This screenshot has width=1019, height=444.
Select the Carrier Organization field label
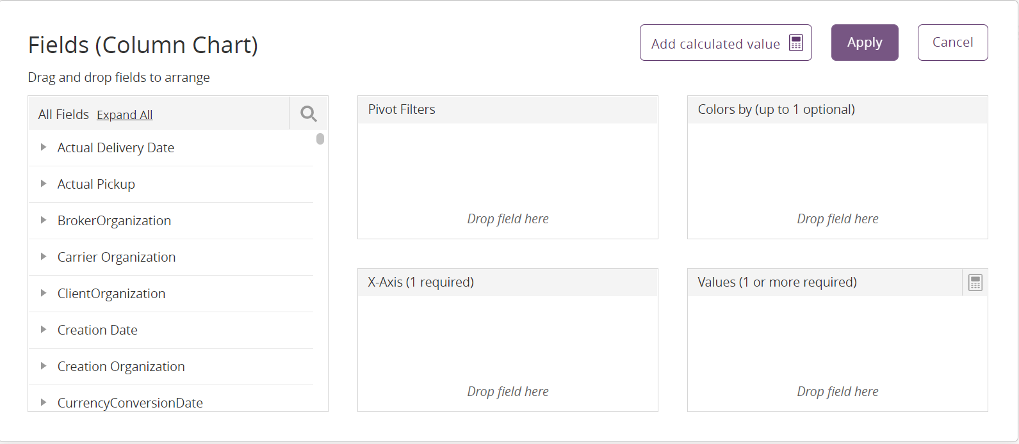(117, 257)
